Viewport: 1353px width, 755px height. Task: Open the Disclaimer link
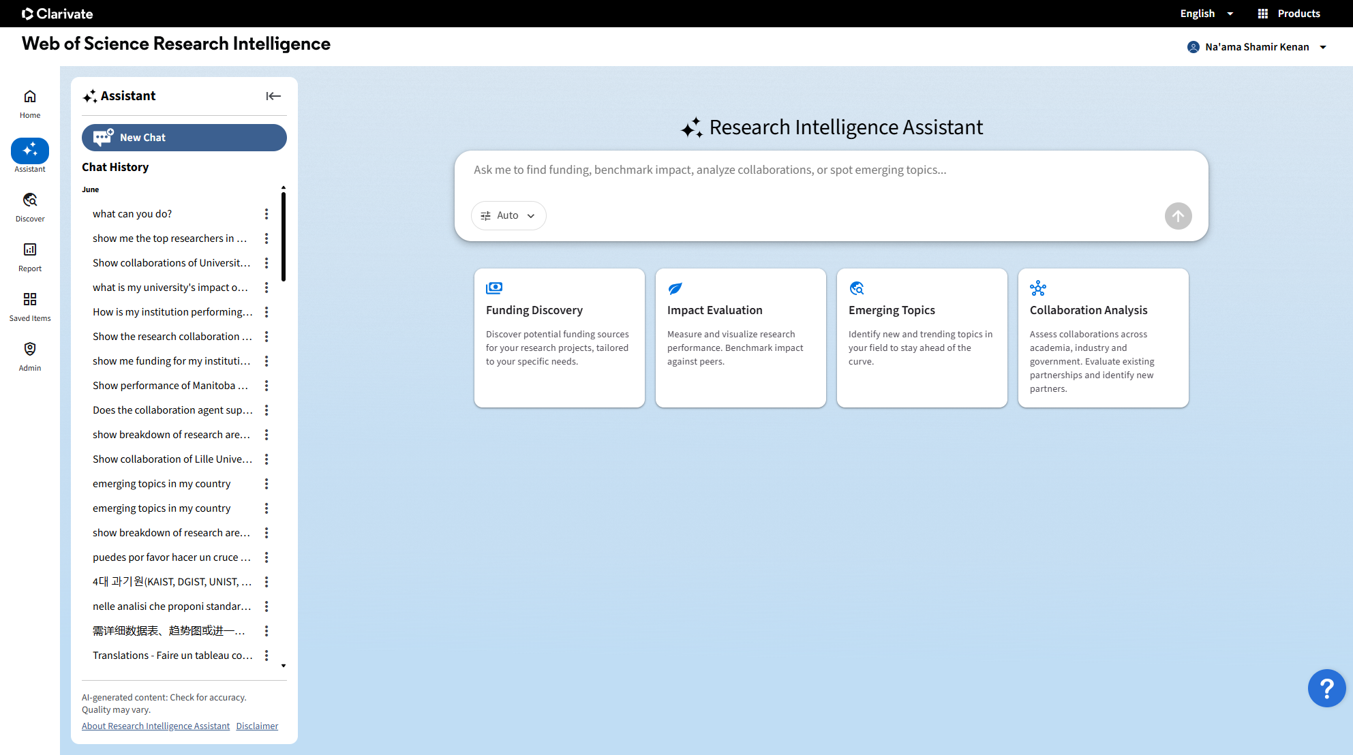click(x=257, y=726)
